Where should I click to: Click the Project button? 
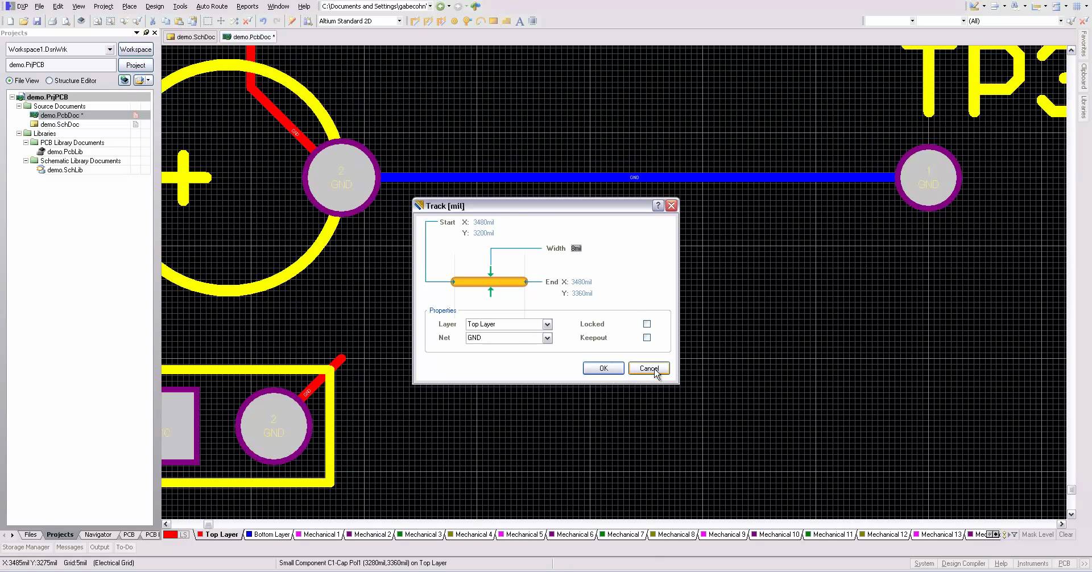(x=135, y=65)
